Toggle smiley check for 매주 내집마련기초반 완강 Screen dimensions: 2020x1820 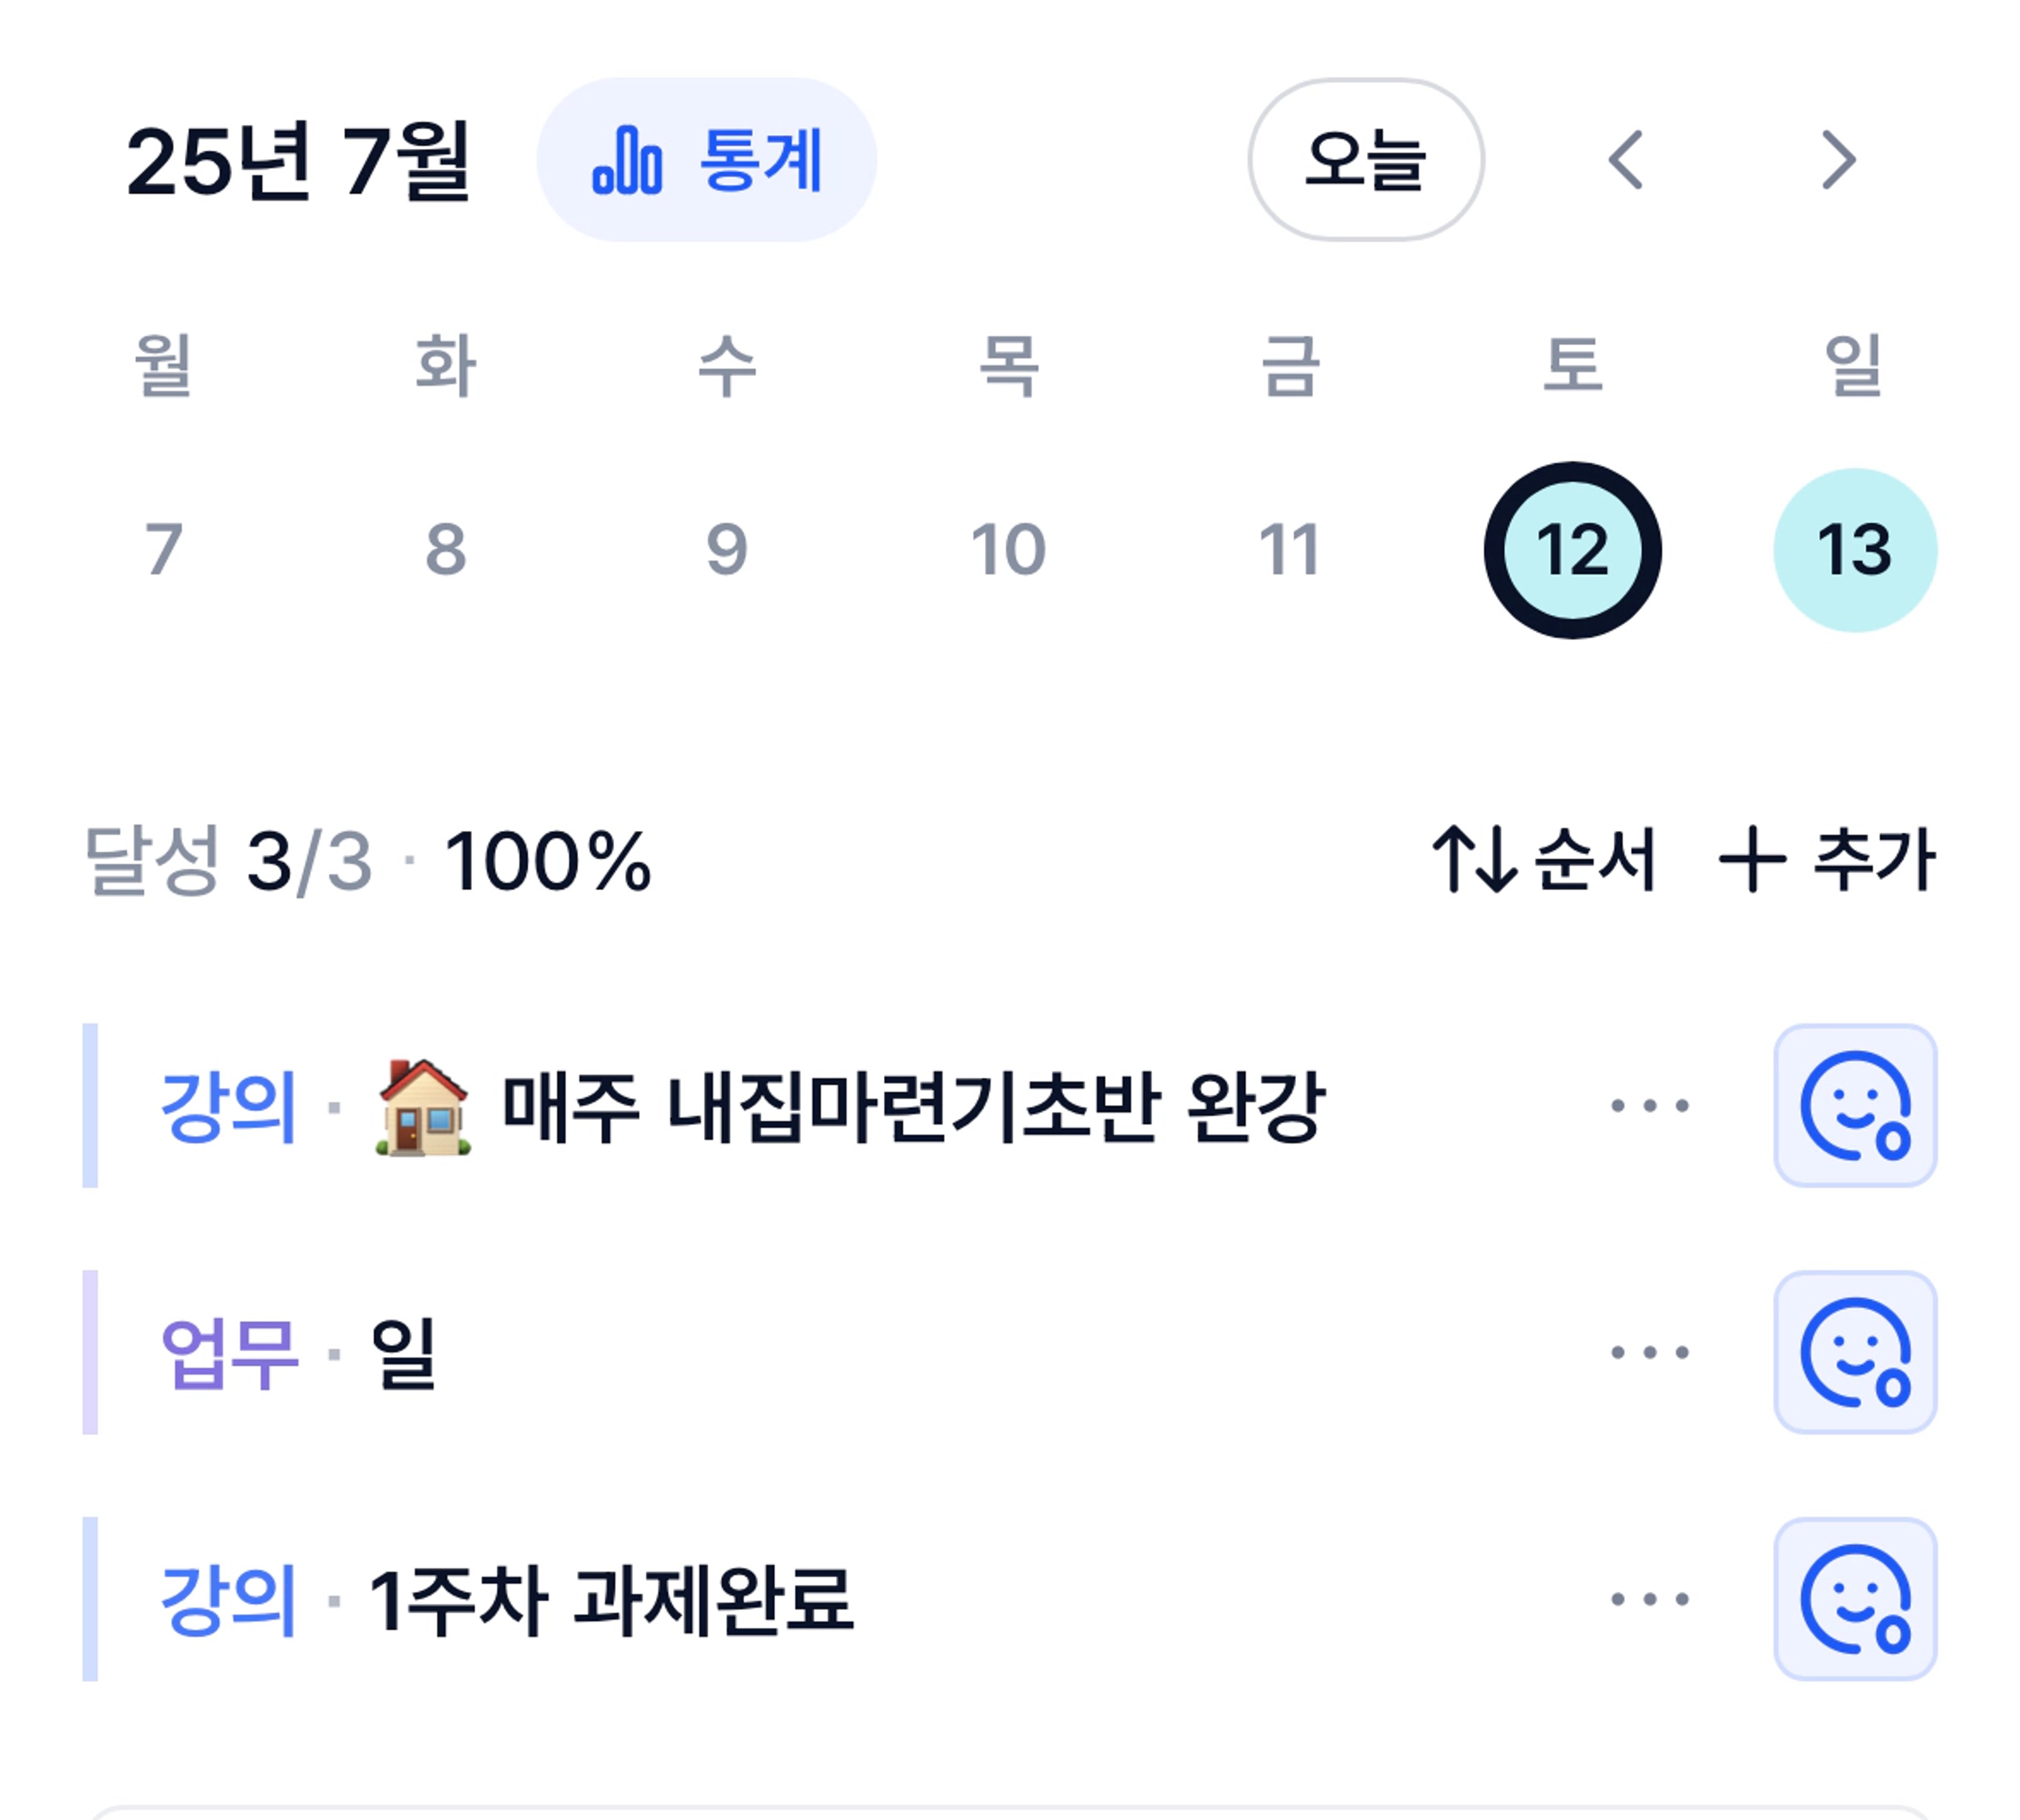coord(1855,1105)
